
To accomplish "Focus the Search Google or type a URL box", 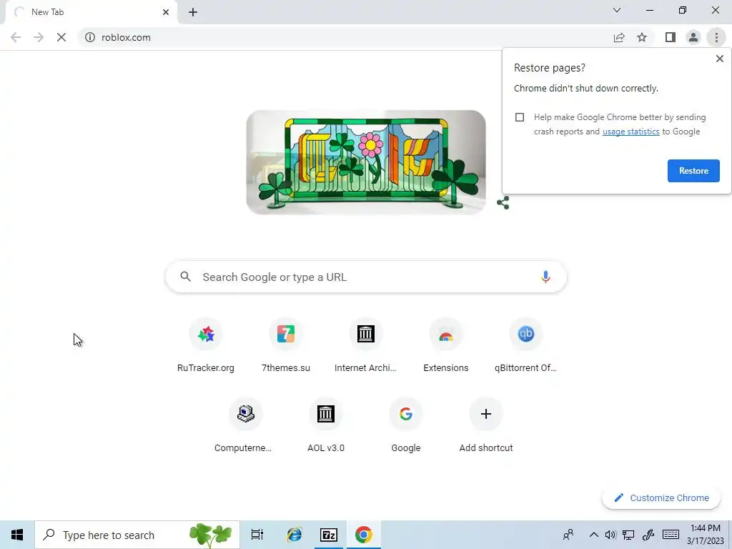I will [x=366, y=277].
